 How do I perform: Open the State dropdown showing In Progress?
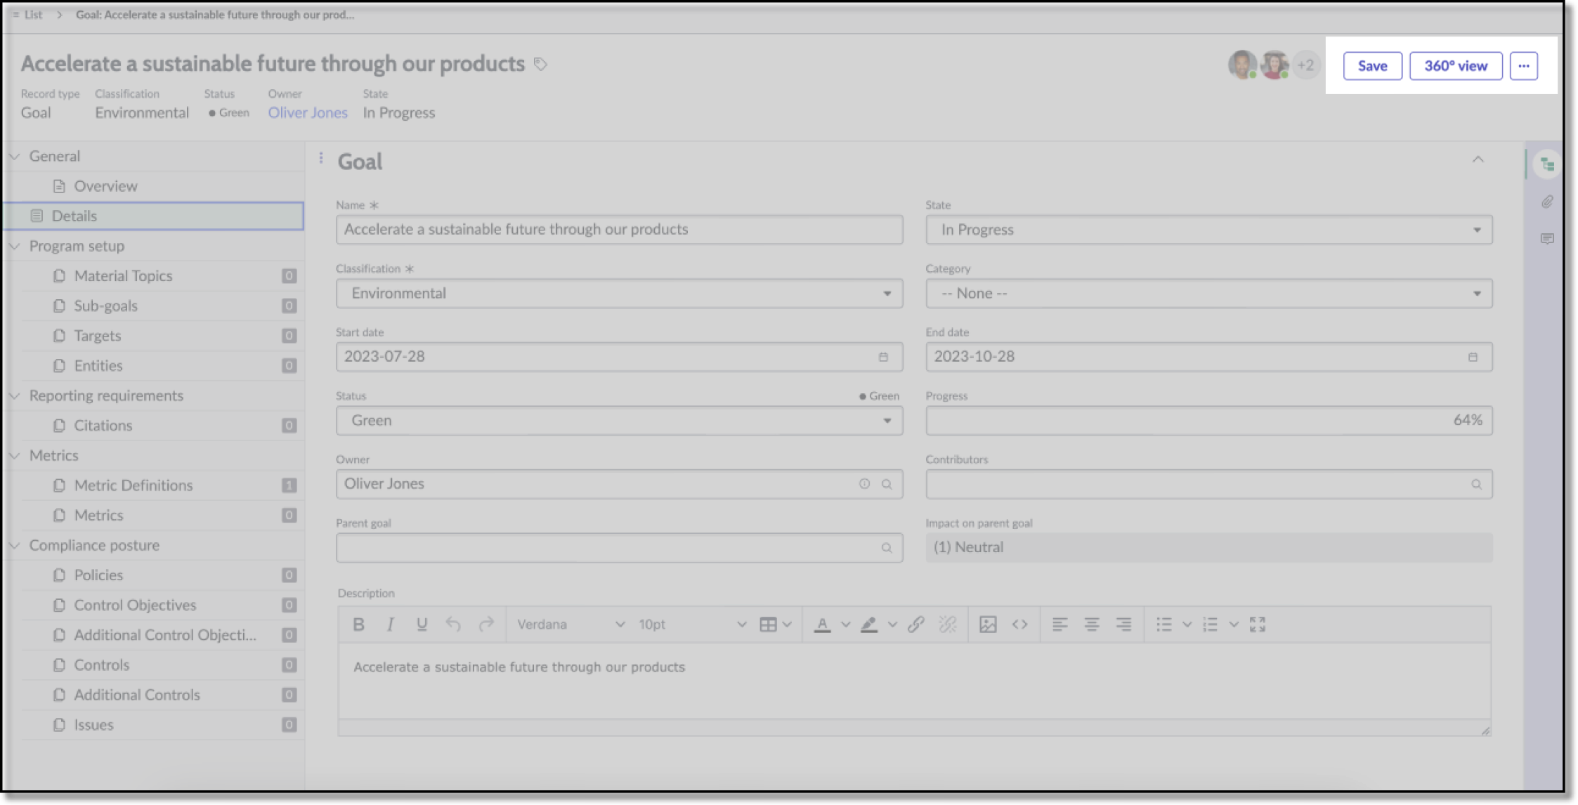(1478, 230)
